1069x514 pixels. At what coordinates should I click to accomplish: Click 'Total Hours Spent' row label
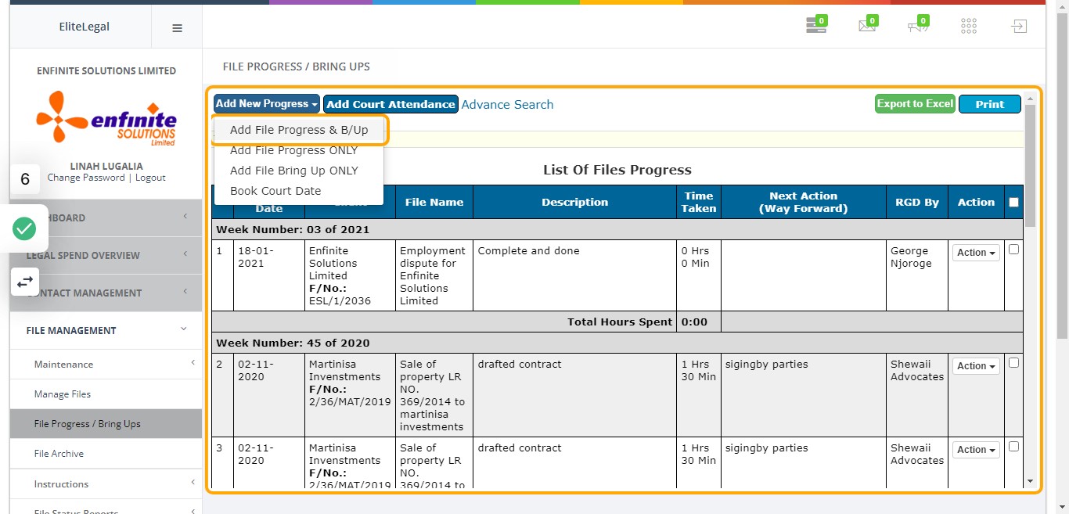tap(620, 322)
